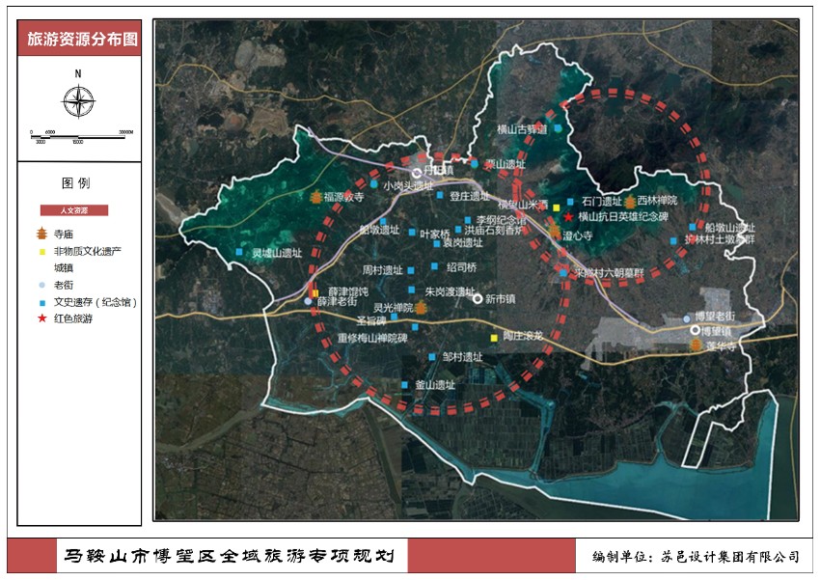Click the blue square next to 釜山遗址

[407, 384]
